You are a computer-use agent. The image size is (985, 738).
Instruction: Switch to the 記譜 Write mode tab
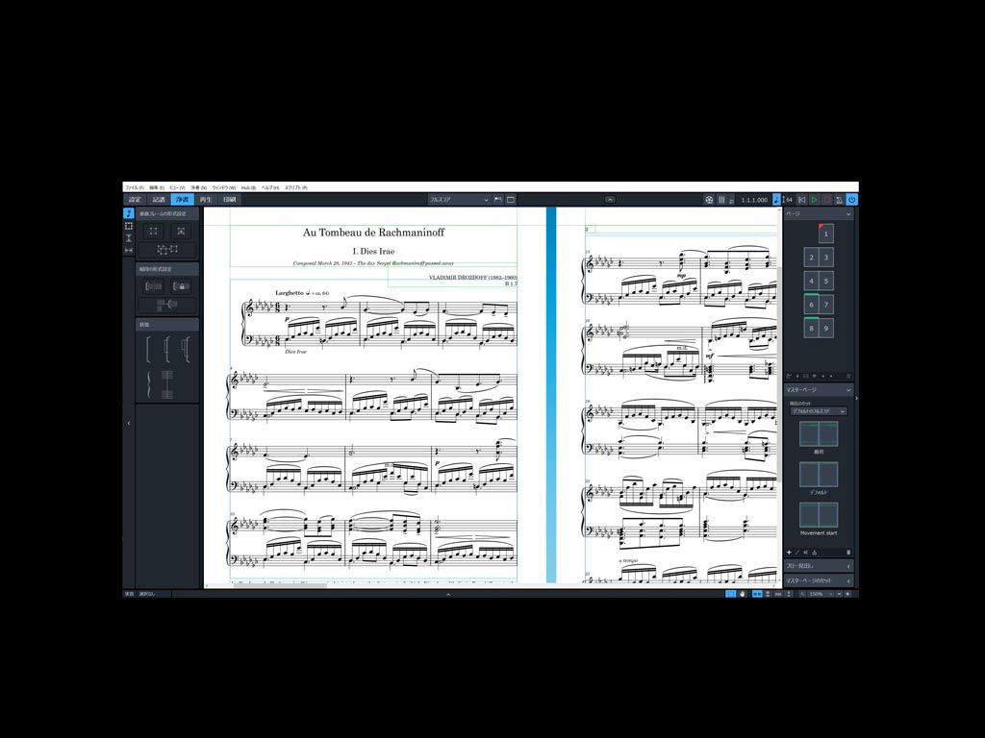click(x=159, y=200)
